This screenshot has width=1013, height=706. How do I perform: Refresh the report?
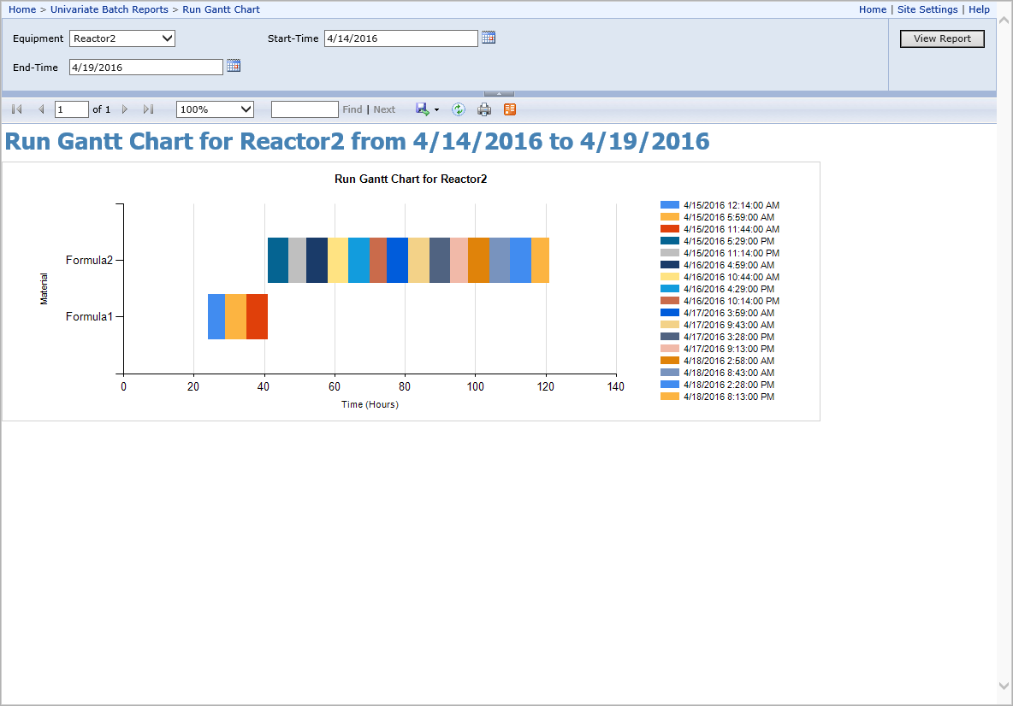(458, 109)
